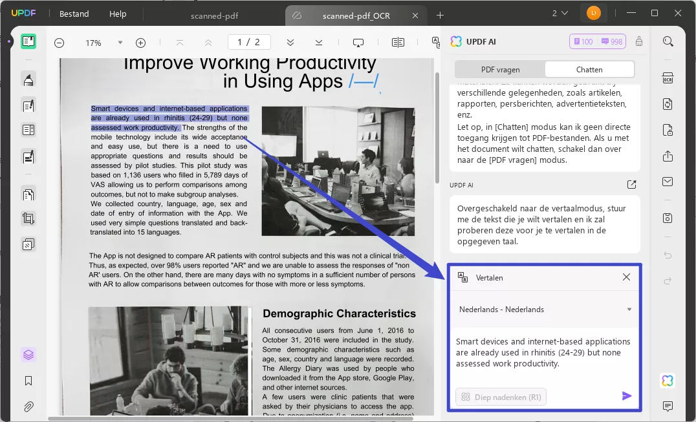This screenshot has height=422, width=696.
Task: Click the protect PDF lock icon
Action: (x=668, y=130)
